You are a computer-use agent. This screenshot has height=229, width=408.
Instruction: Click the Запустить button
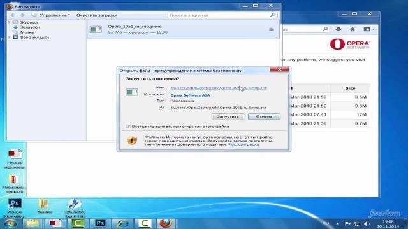(228, 116)
